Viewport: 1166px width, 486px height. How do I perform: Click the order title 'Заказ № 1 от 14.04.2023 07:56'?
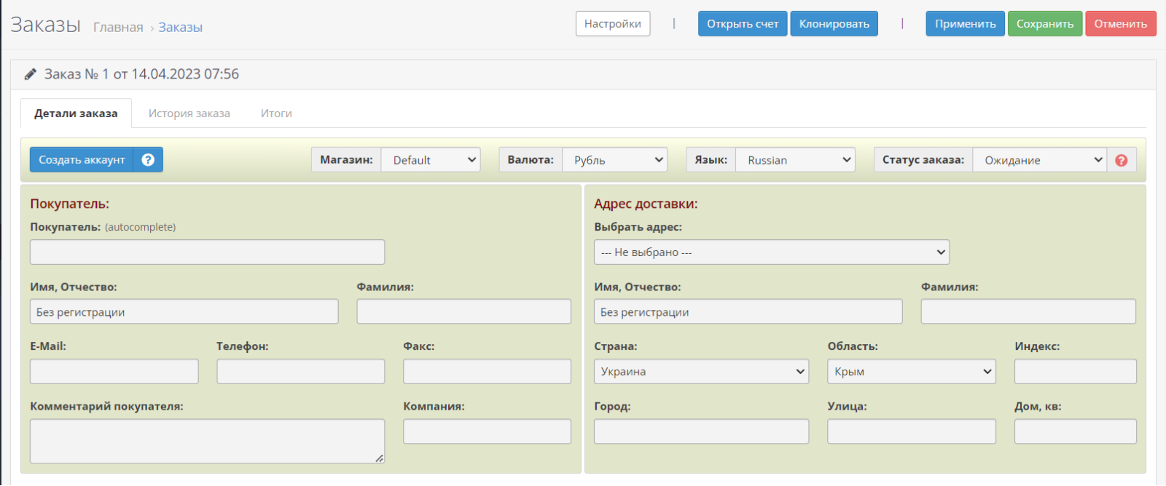pos(141,74)
